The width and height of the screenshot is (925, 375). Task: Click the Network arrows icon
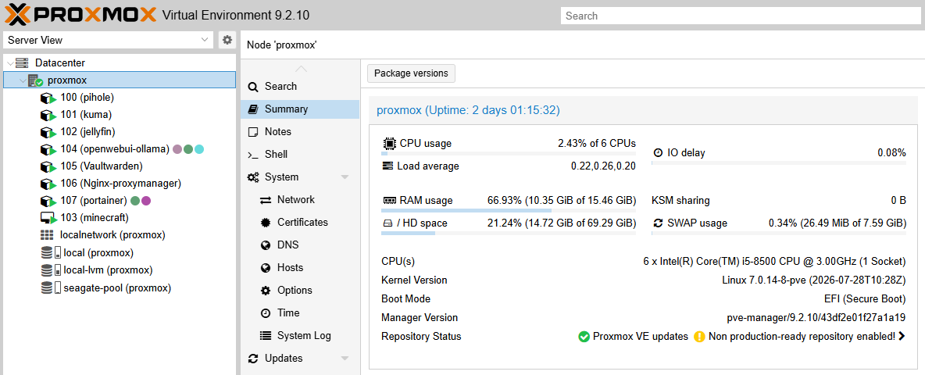tap(266, 200)
